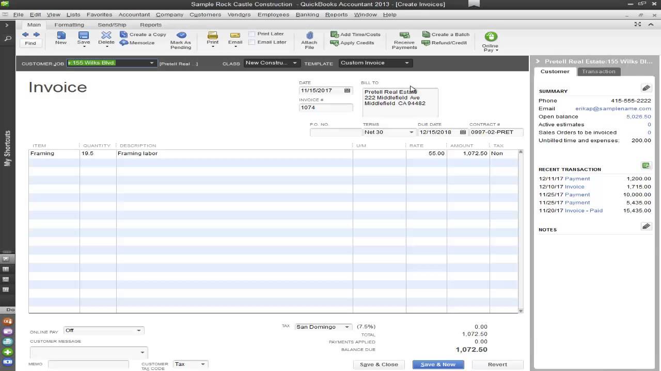Open the Banking menu
Screen dimensions: 661x371
[x=307, y=14]
